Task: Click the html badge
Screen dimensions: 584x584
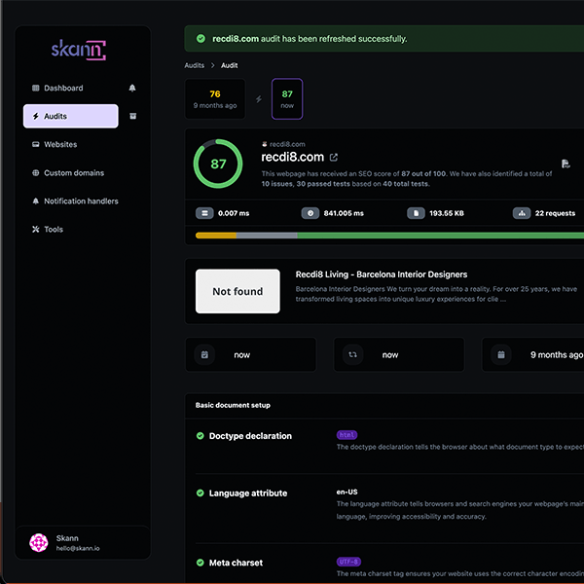Action: 347,435
